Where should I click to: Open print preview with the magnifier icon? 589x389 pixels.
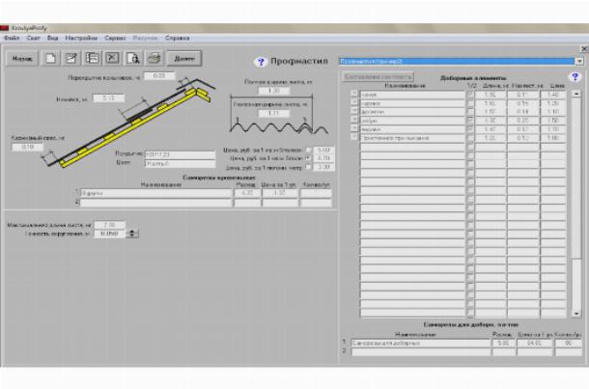(x=134, y=59)
